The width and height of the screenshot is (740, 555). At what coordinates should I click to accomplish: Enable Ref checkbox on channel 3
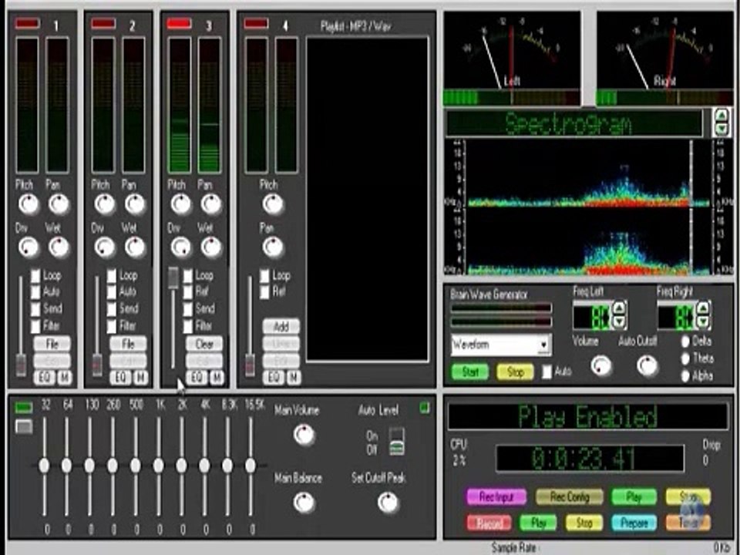188,293
